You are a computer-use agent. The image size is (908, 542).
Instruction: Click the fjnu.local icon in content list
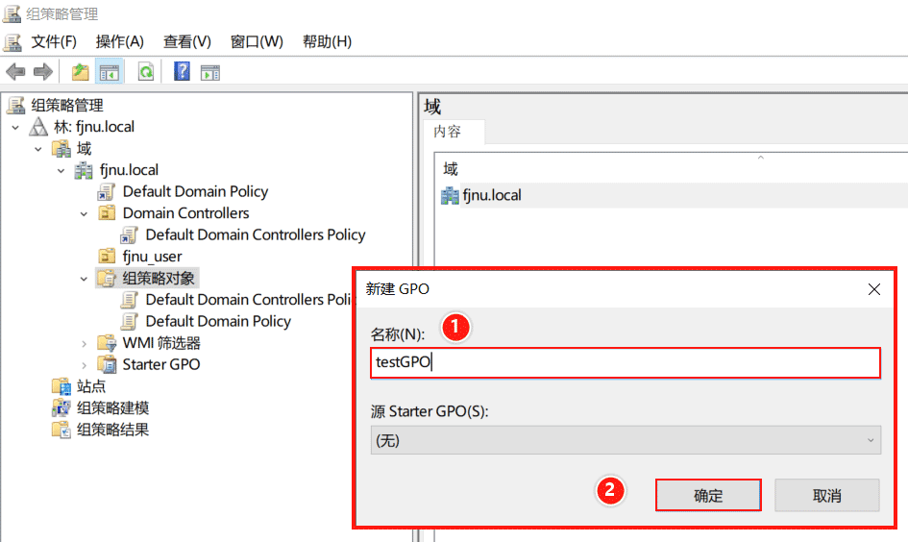tap(450, 195)
